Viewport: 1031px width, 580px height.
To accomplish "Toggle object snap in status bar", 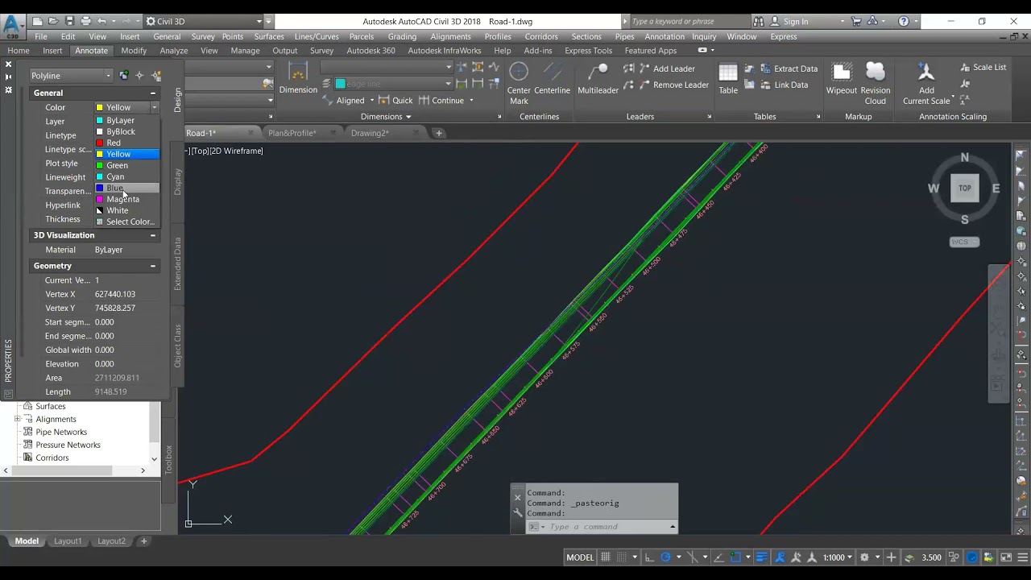I will click(x=735, y=557).
